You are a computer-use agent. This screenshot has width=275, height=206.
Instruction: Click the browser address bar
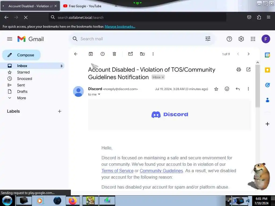point(137,17)
